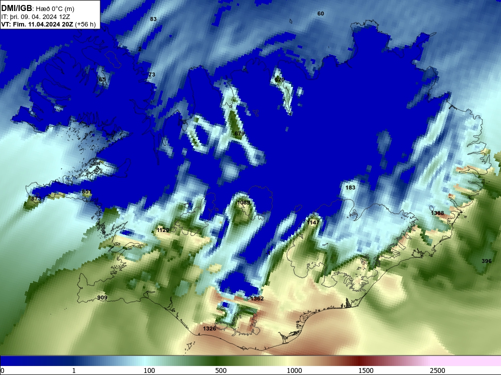
Task: Click the map value 851
Action: click(87, 191)
